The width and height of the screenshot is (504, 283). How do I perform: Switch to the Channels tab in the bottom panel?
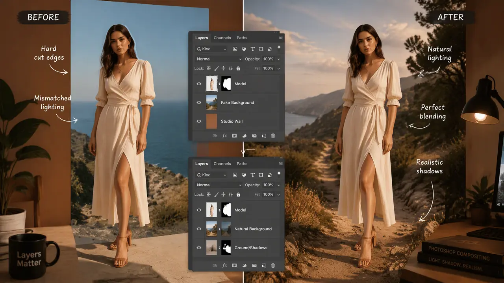[x=222, y=164]
